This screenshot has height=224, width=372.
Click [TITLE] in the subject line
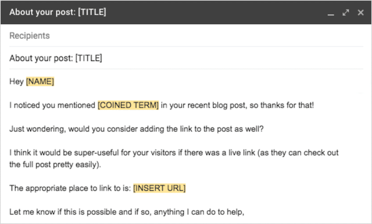pyautogui.click(x=89, y=58)
